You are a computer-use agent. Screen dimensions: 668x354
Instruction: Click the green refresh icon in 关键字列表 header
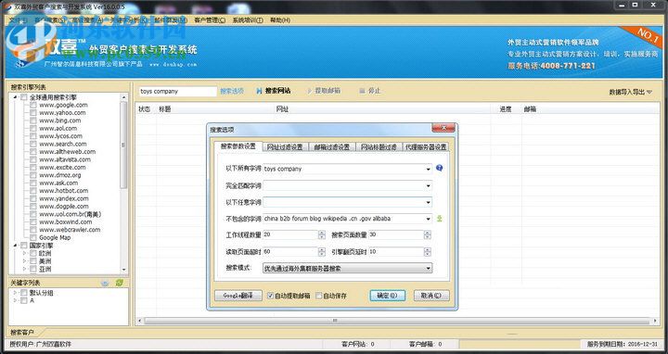pyautogui.click(x=120, y=283)
